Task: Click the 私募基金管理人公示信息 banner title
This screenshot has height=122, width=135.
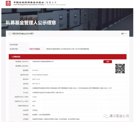Action: (31, 22)
